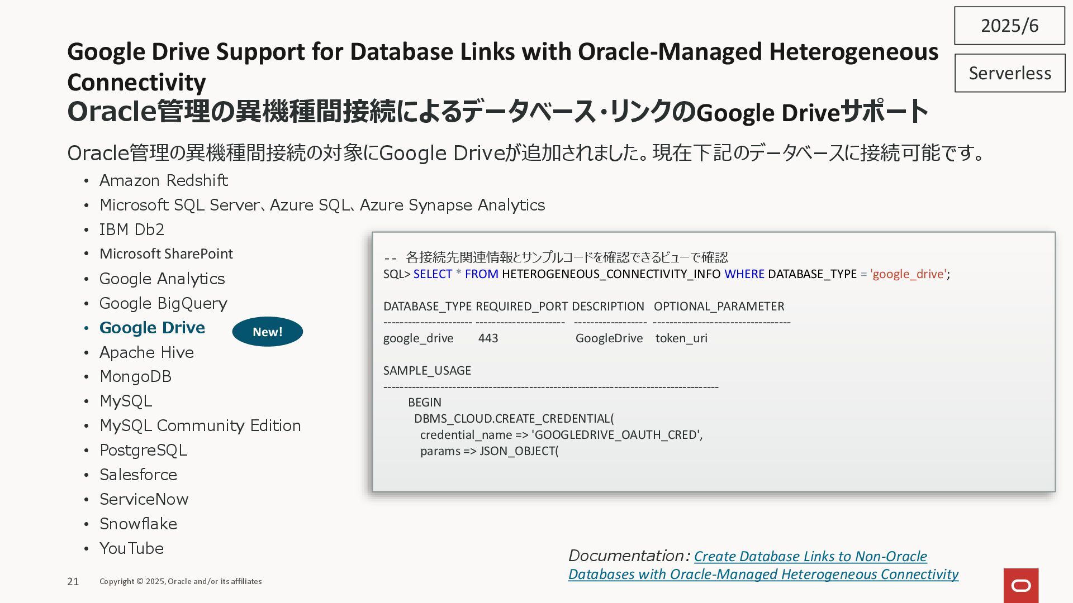This screenshot has height=603, width=1073.
Task: Click the BEGIN keyword in sample code
Action: pyautogui.click(x=424, y=403)
